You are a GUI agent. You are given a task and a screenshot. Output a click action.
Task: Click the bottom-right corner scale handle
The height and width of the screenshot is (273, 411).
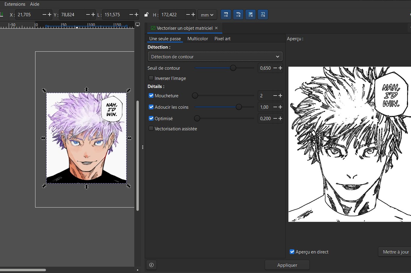(129, 186)
